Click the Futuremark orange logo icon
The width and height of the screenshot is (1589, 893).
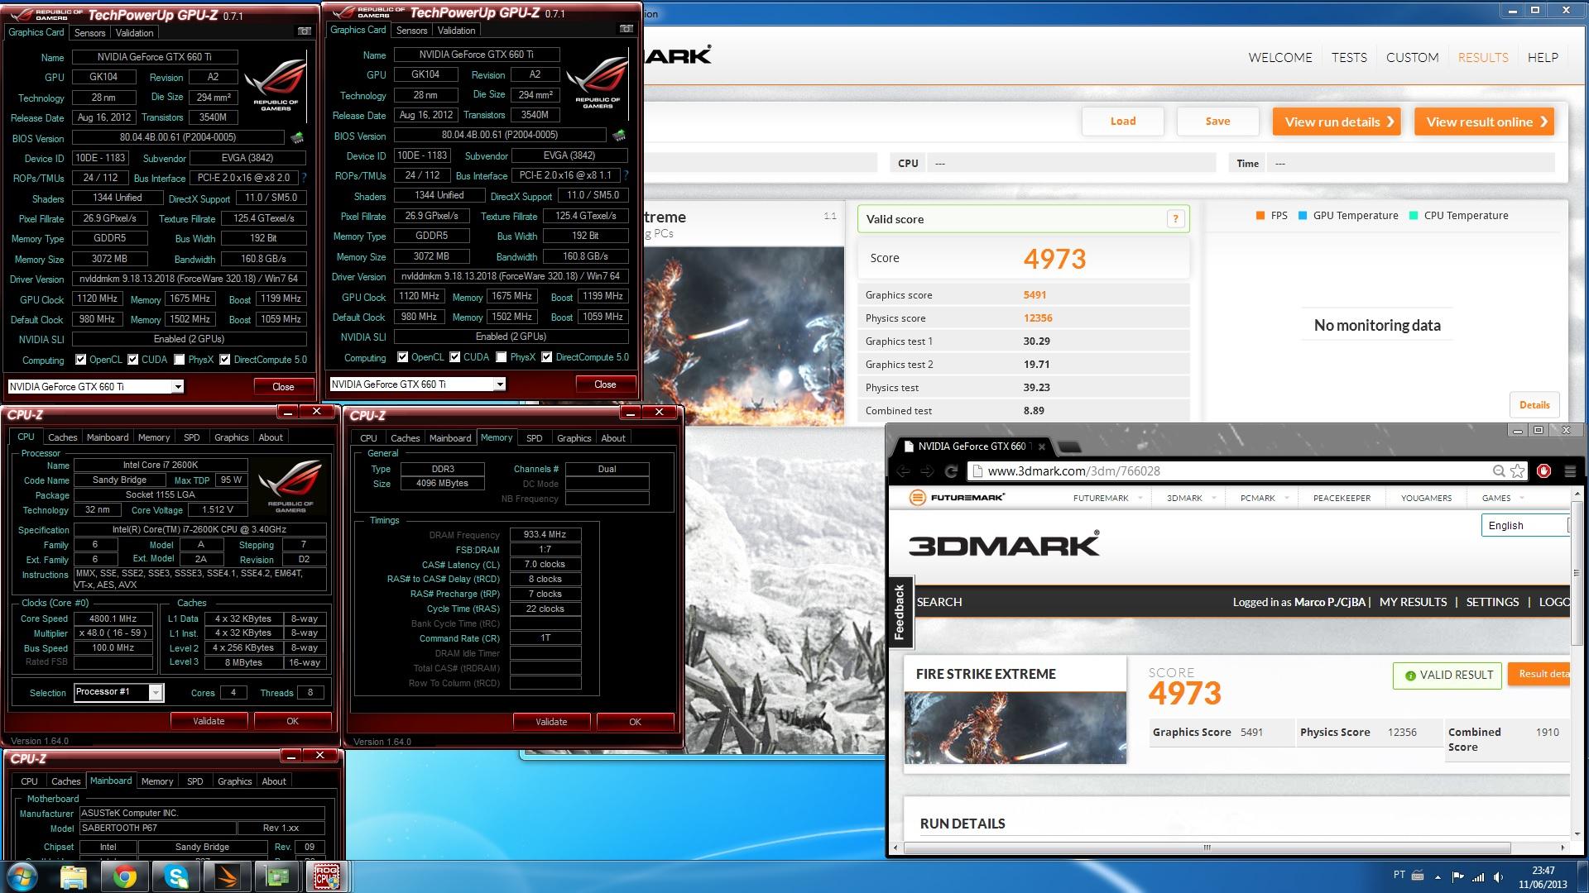(x=917, y=498)
